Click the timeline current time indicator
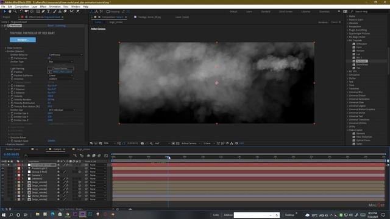The height and width of the screenshot is (219, 390). coord(168,157)
